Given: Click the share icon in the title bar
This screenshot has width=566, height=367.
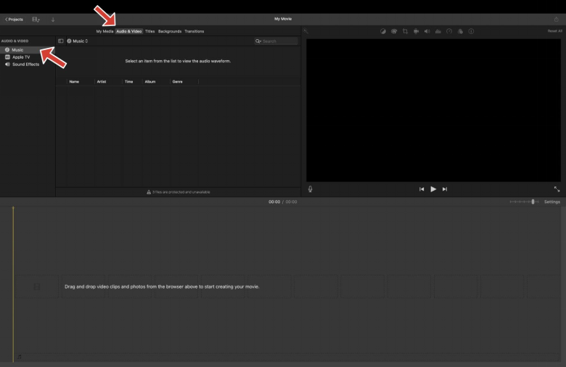Looking at the screenshot, I should (x=557, y=20).
